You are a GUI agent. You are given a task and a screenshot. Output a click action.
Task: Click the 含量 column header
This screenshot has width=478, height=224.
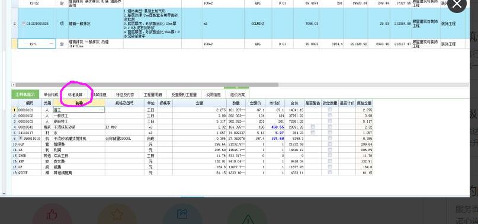point(200,104)
